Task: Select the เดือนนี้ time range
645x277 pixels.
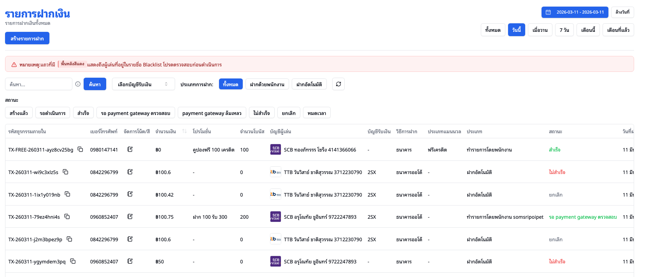Action: [x=588, y=30]
